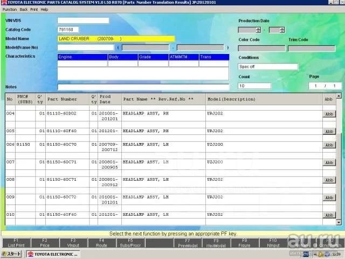Click Abb button for row 005
Screen dimensions: 345x259
coord(329,132)
